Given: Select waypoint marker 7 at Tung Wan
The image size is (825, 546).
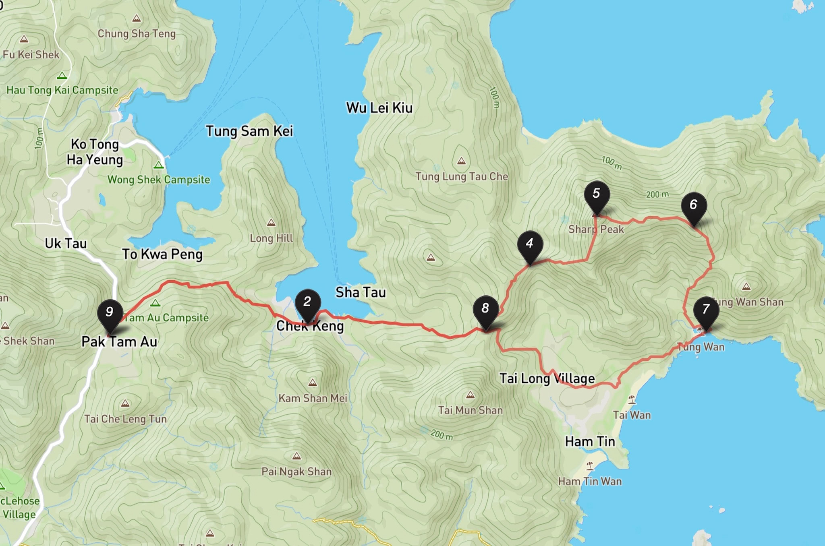Looking at the screenshot, I should point(706,312).
